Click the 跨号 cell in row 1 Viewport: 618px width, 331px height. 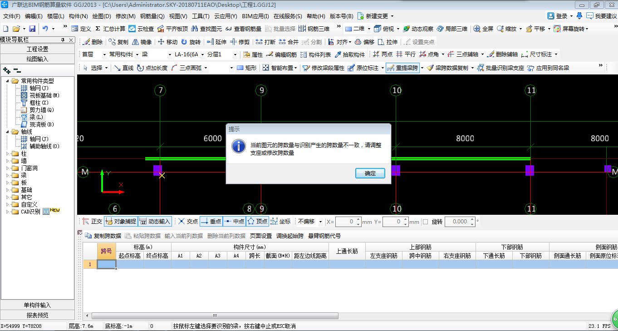(107, 264)
